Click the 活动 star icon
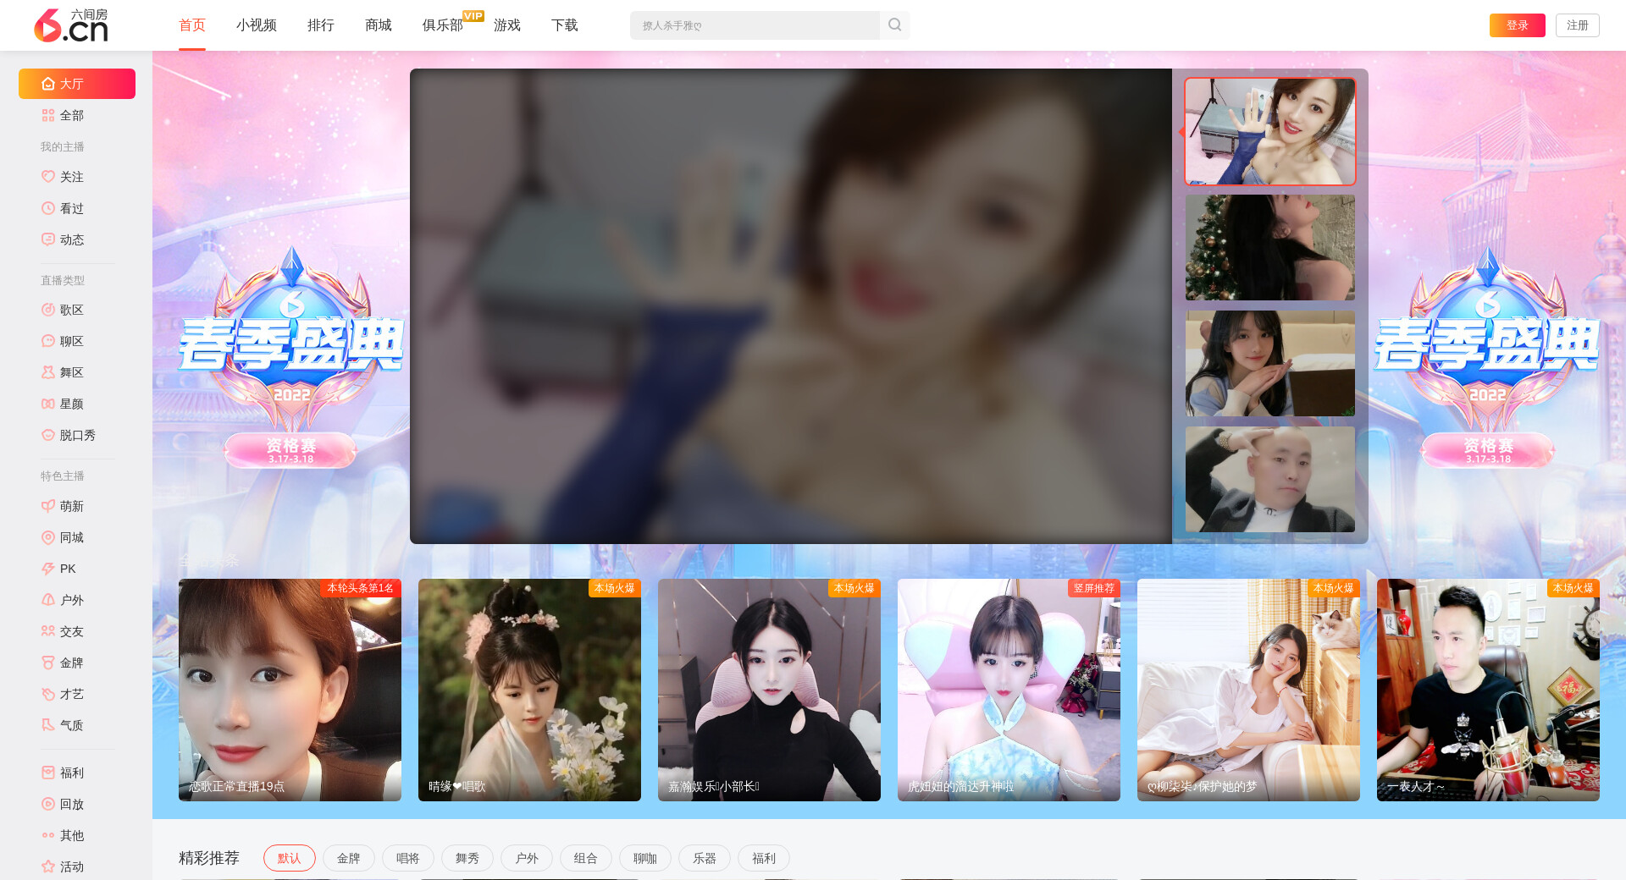The width and height of the screenshot is (1626, 880). [x=48, y=866]
